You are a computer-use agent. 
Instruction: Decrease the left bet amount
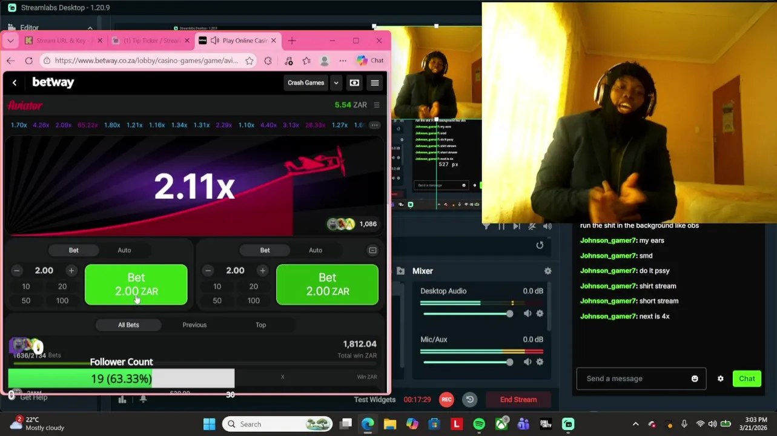pyautogui.click(x=17, y=271)
